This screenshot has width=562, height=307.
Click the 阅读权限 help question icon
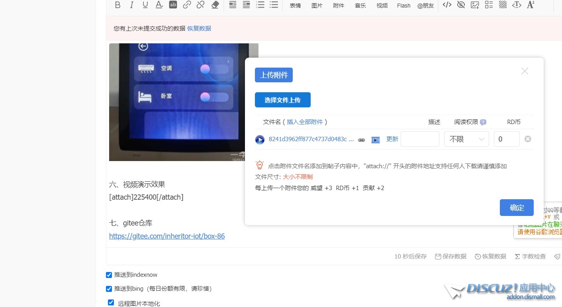tap(483, 122)
